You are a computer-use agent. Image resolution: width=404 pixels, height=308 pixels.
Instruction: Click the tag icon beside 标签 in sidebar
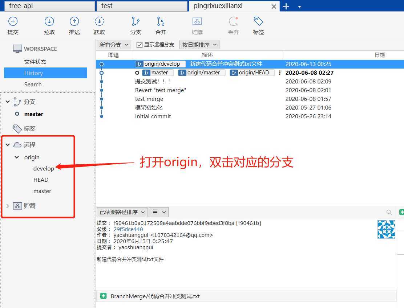[17, 129]
